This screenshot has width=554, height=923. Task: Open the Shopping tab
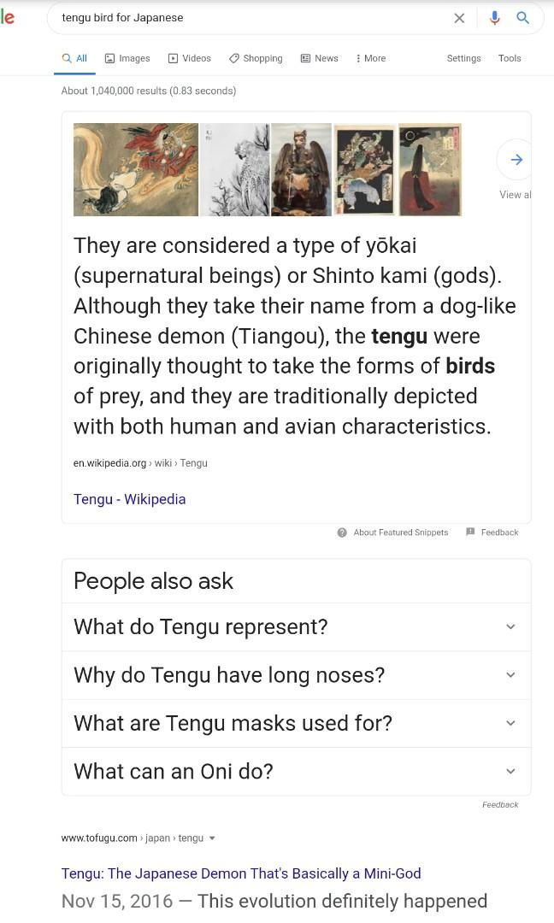click(255, 58)
